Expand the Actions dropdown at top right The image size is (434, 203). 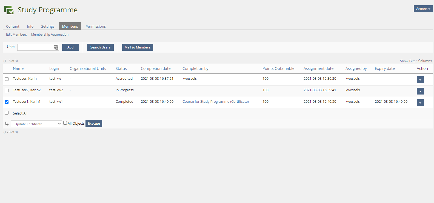pyautogui.click(x=423, y=9)
